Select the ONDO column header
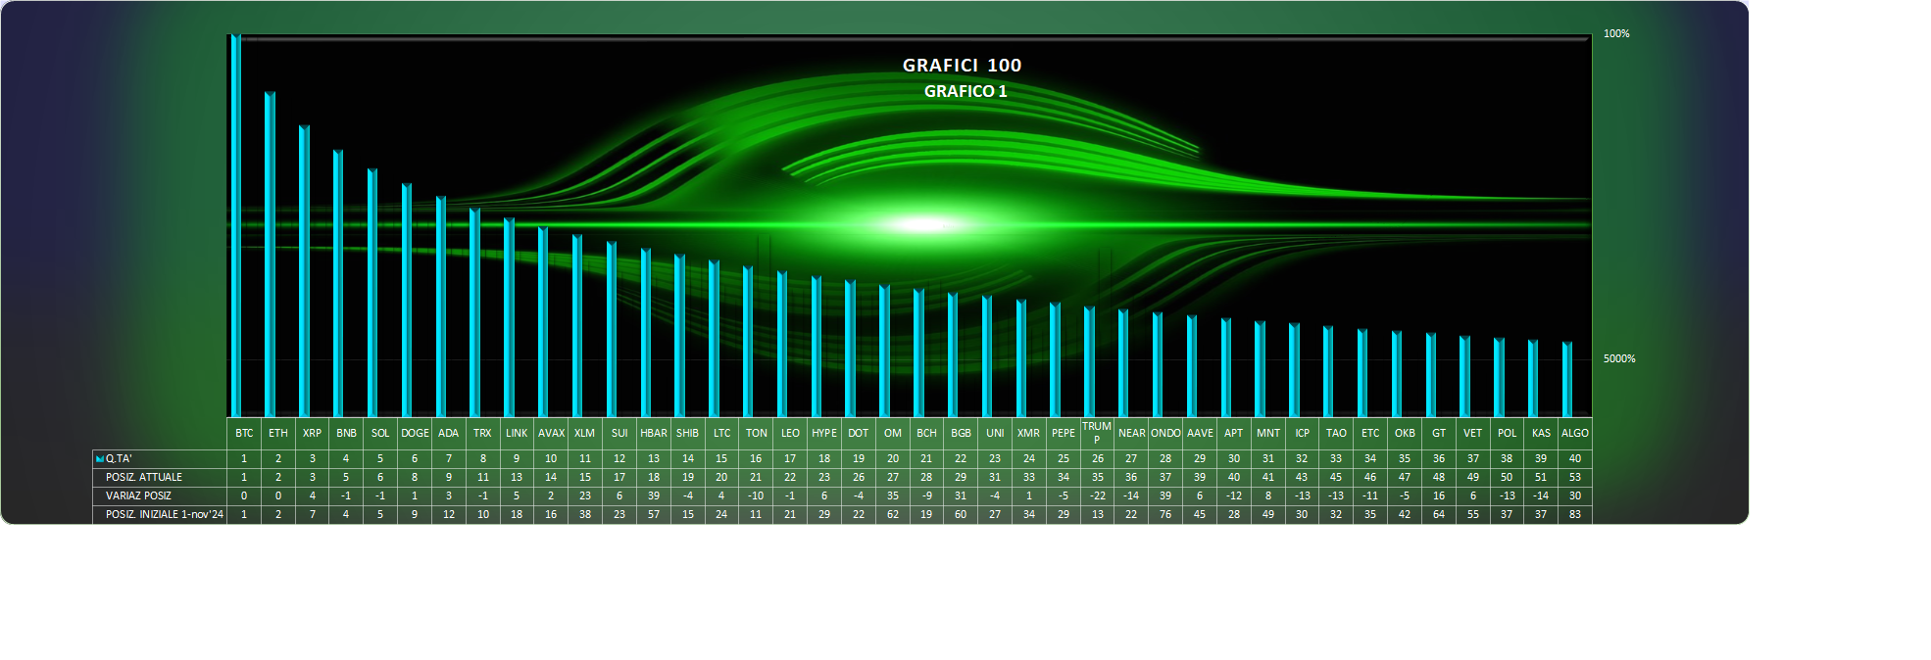 coord(1165,433)
